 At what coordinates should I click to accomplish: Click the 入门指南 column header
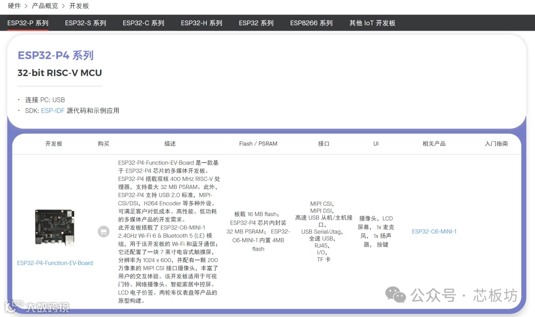coord(496,144)
